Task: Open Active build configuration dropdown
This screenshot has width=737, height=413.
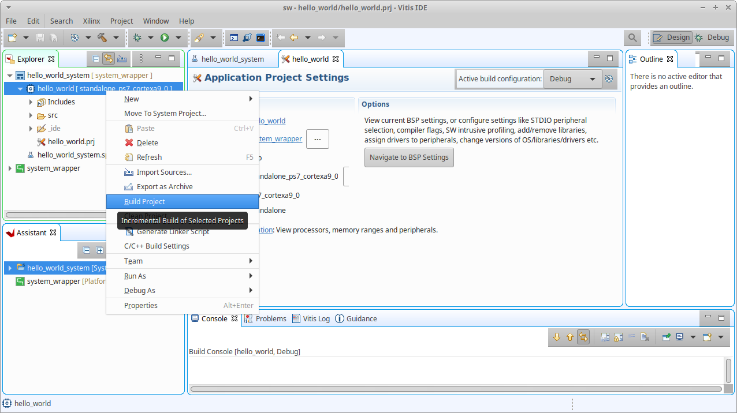Action: pos(572,79)
